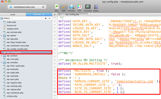Click the wp-admin folder icon

tap(4, 36)
